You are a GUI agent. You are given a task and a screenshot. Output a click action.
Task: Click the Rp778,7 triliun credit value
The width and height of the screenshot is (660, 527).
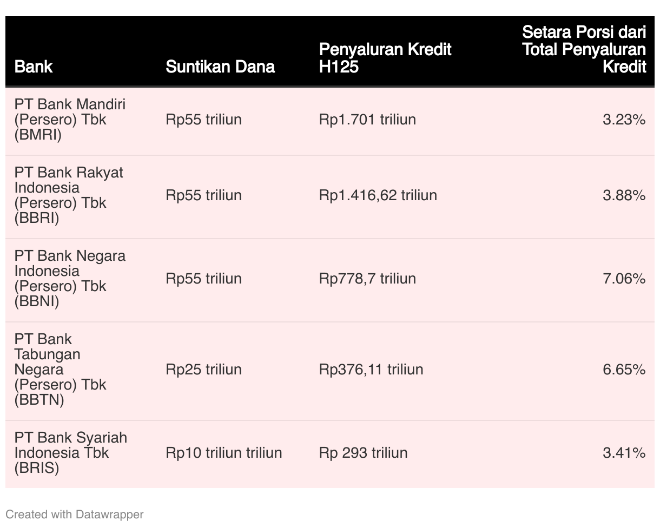(367, 279)
